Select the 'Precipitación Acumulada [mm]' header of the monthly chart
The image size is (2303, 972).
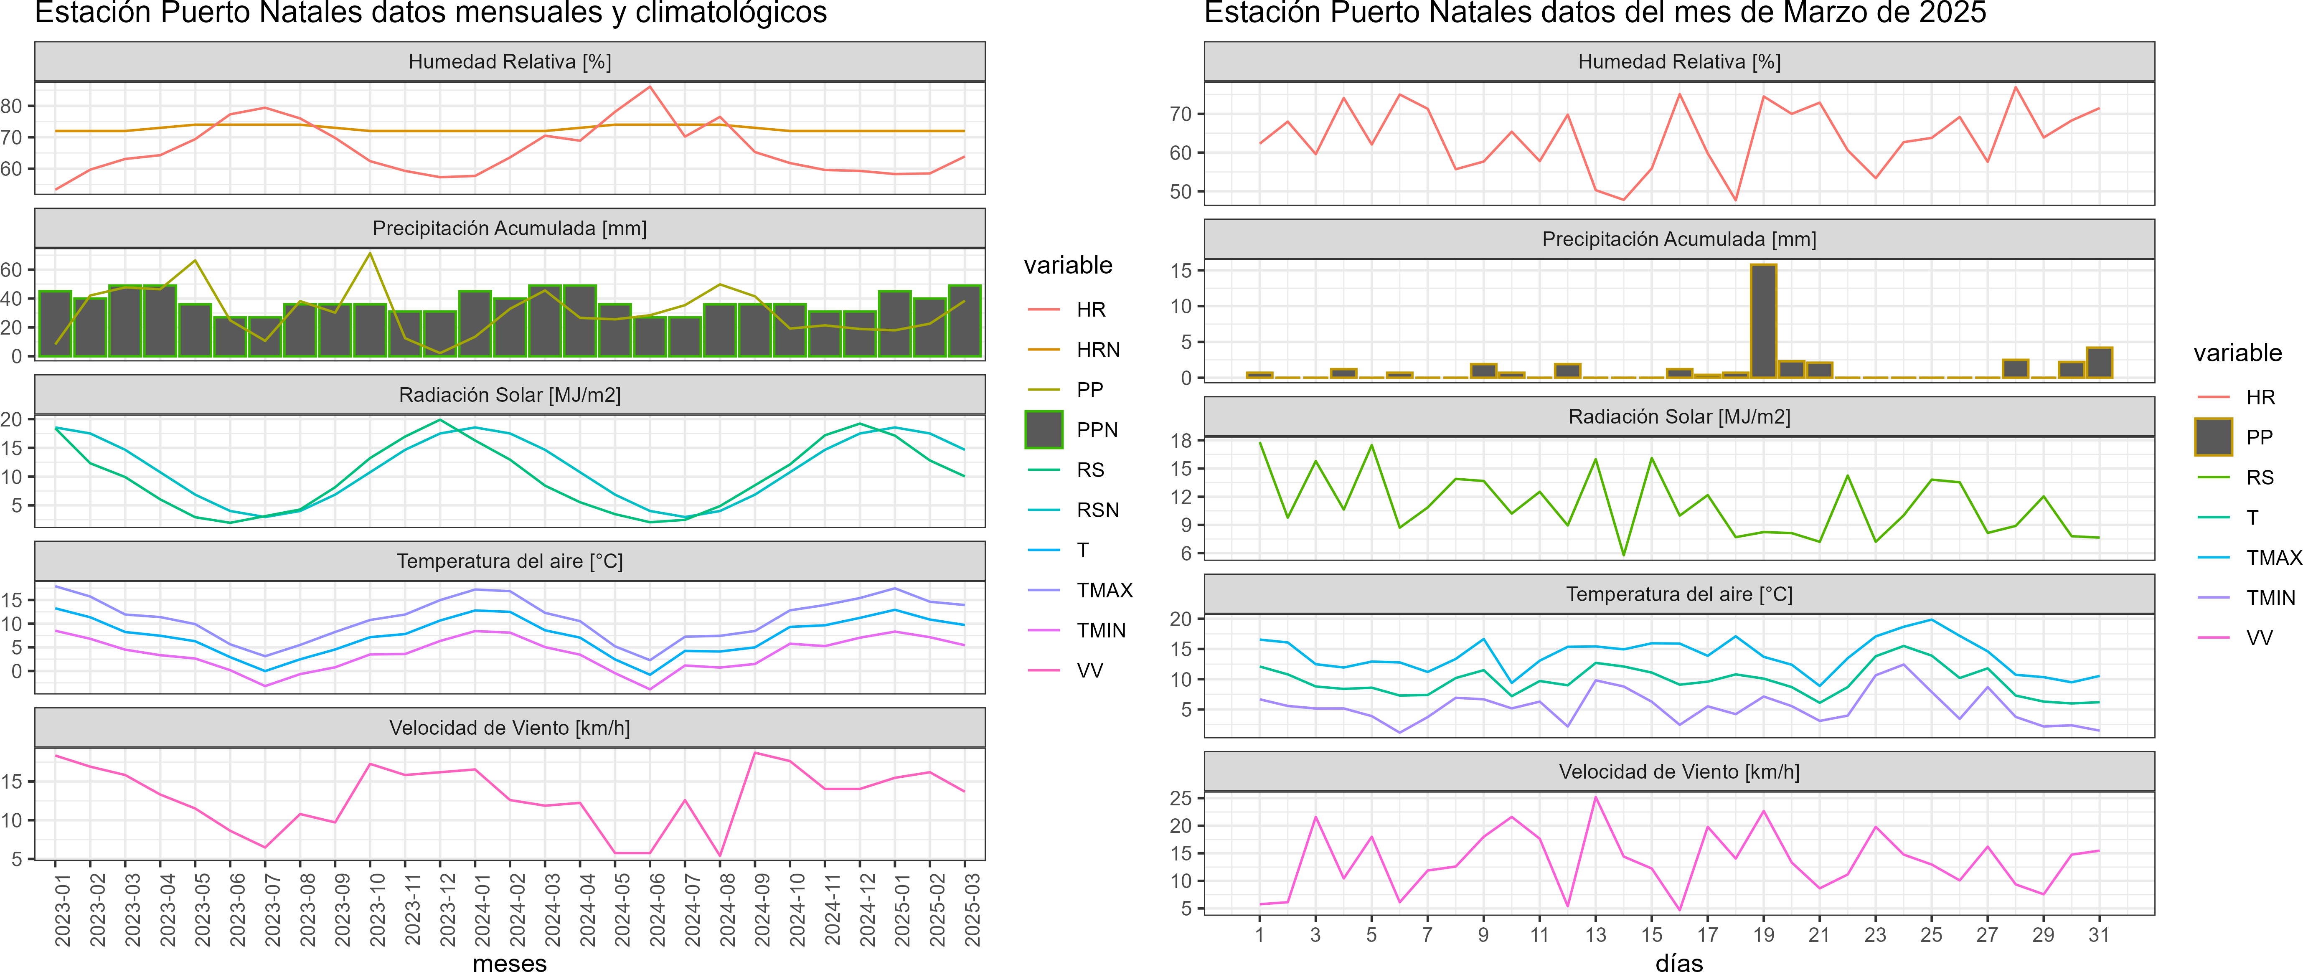pos(510,228)
